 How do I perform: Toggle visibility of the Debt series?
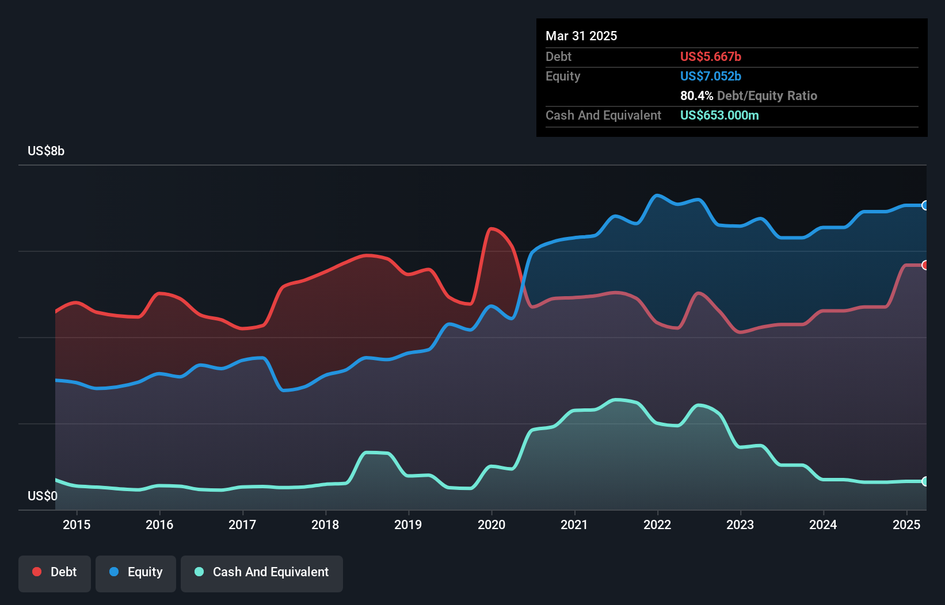[x=55, y=572]
